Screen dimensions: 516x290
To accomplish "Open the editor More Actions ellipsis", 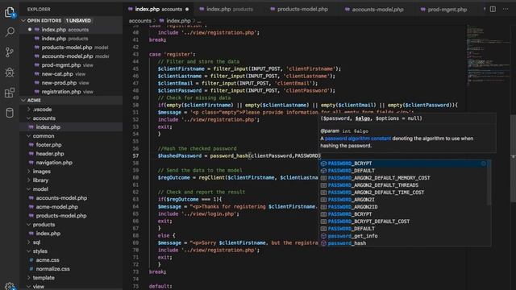I will (506, 9).
